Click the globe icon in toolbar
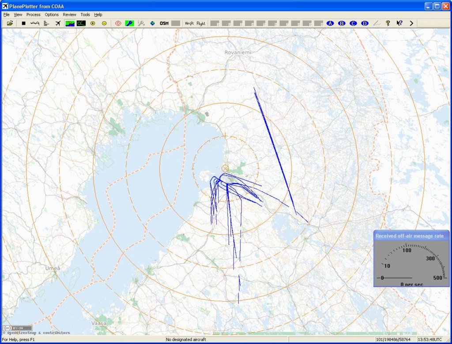452x344 pixels. click(x=152, y=23)
